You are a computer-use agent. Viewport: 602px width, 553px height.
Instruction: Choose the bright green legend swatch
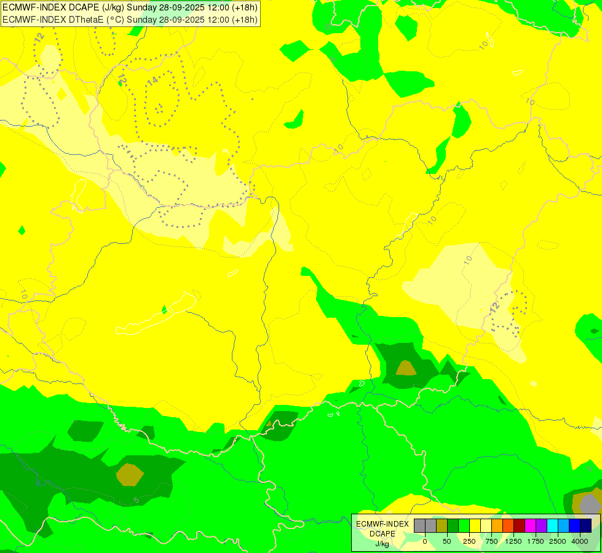(x=464, y=525)
